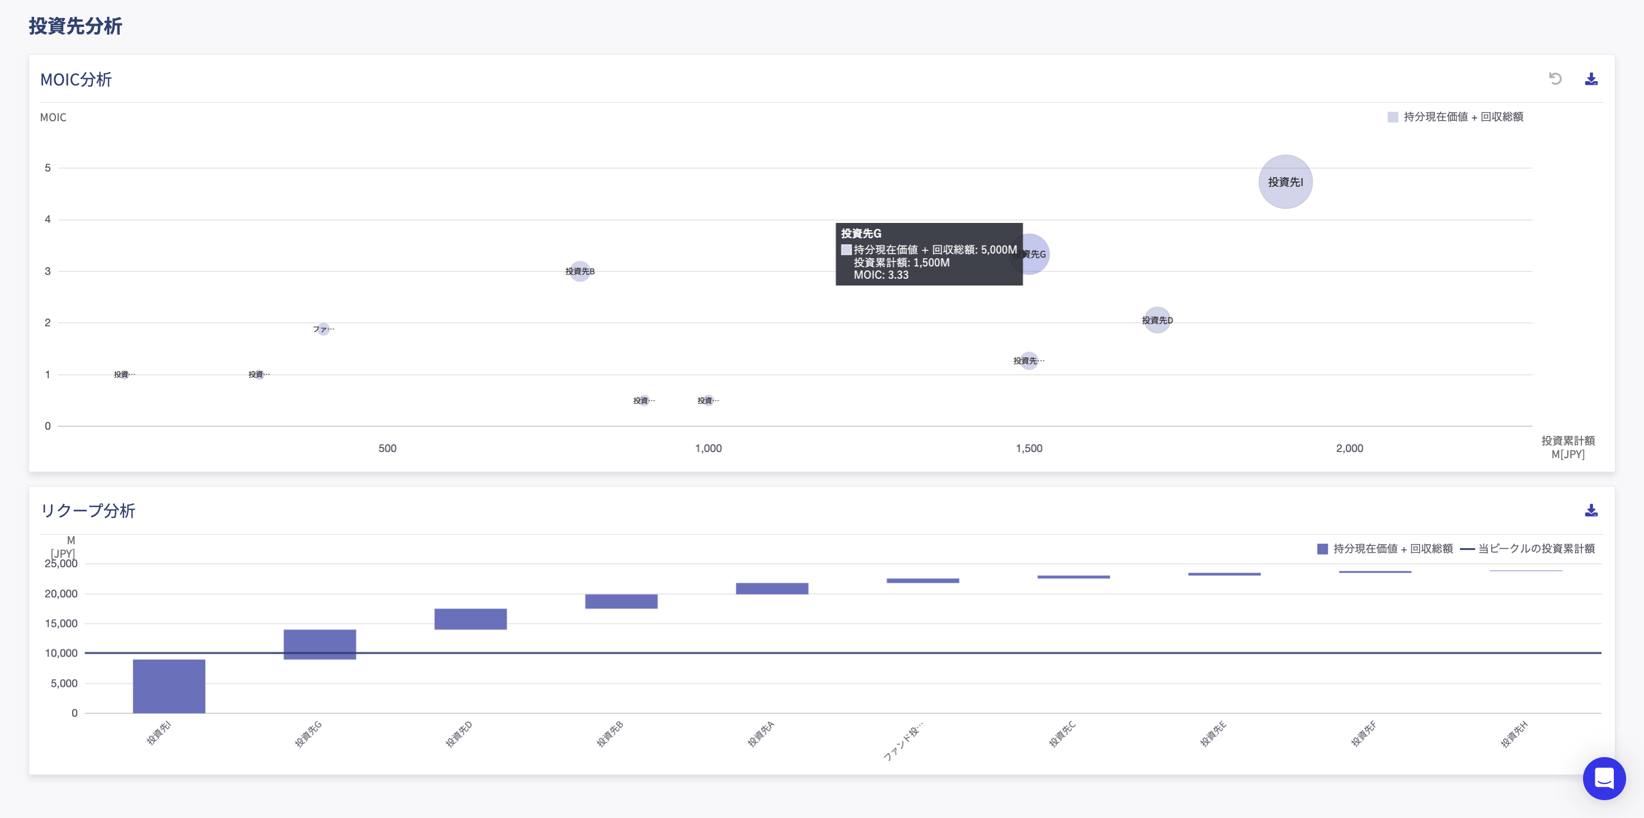This screenshot has width=1644, height=818.
Task: Click the 投資先I bubble
Action: tap(1286, 182)
